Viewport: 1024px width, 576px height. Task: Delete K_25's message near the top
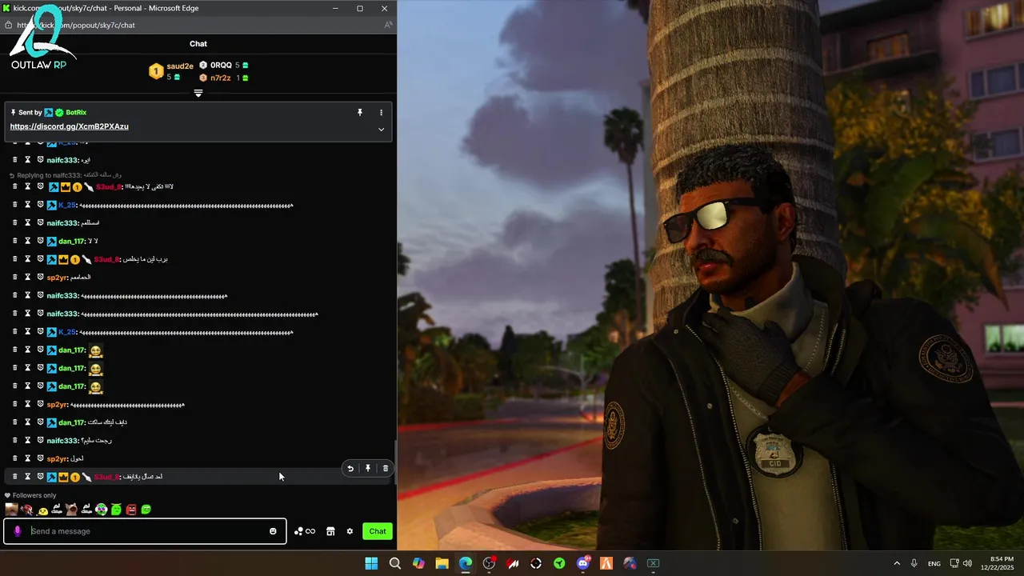pos(14,205)
